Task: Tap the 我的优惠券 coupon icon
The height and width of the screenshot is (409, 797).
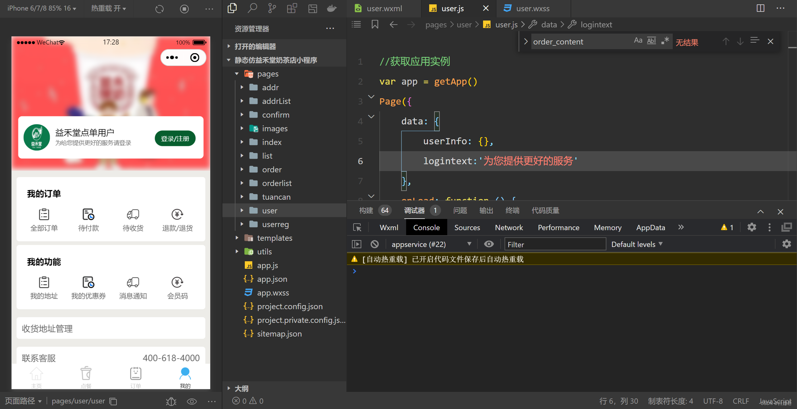Action: click(88, 282)
